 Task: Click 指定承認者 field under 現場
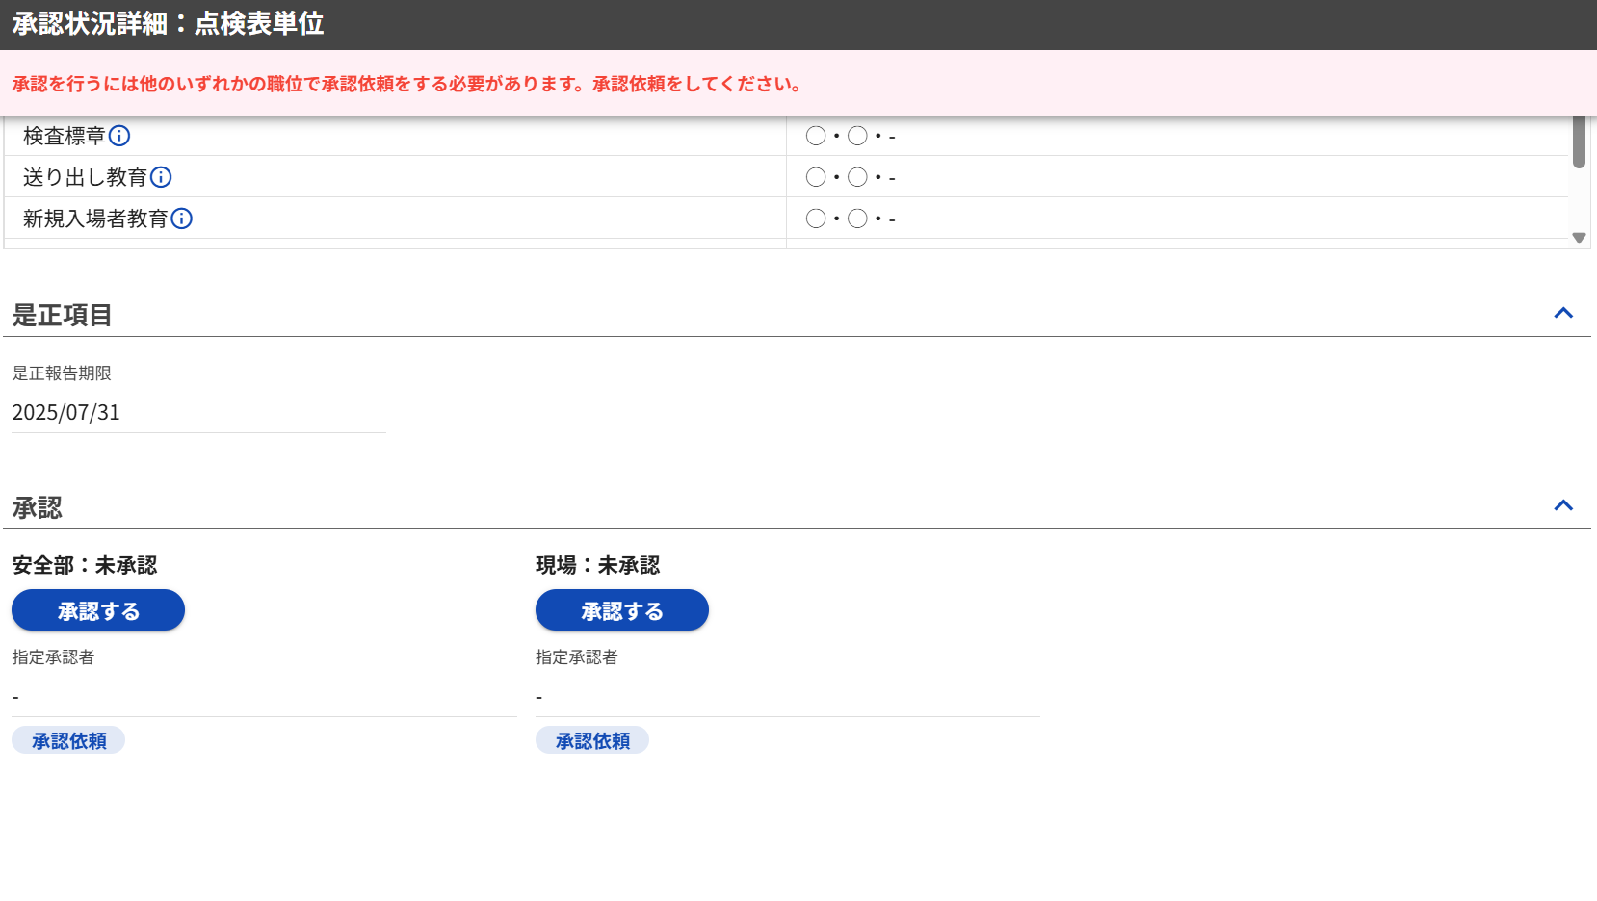click(787, 696)
